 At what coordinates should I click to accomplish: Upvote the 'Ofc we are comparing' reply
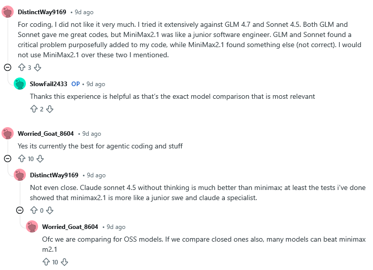coord(46,262)
